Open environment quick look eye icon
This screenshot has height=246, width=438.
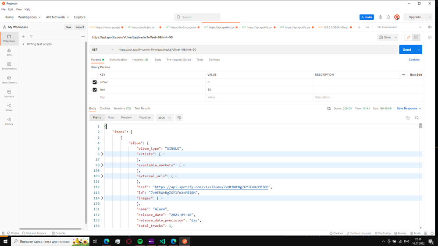click(x=430, y=27)
